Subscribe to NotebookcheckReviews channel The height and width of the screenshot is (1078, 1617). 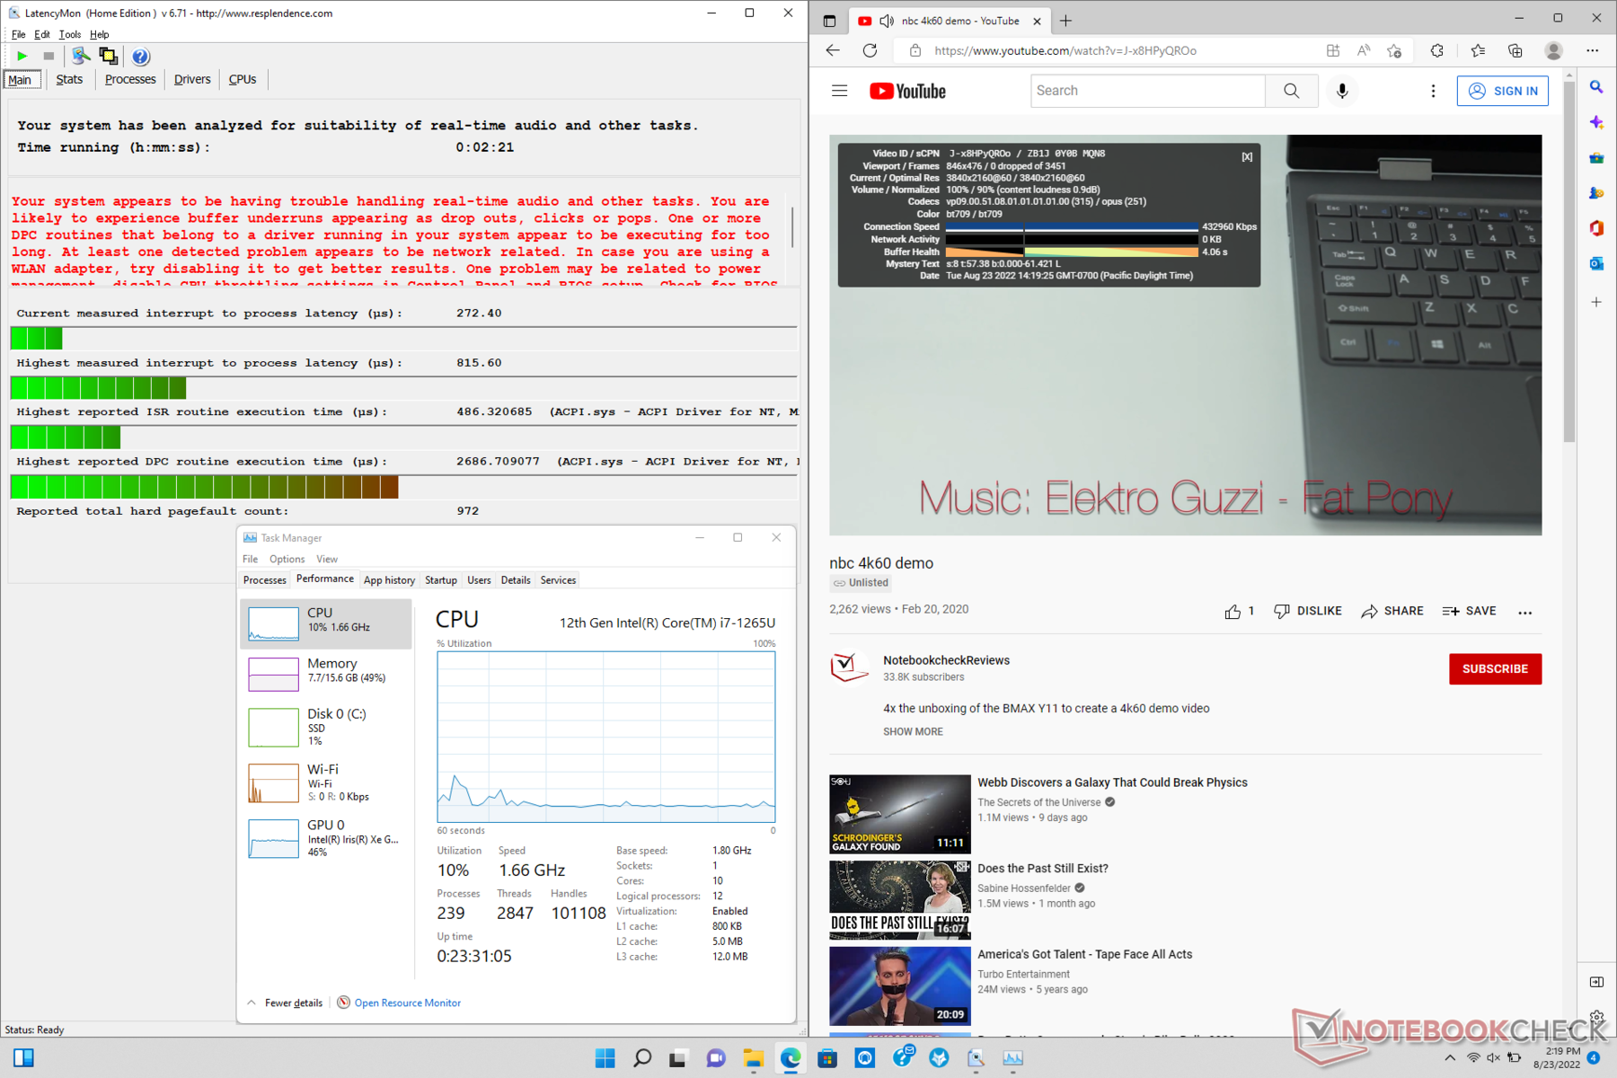(1495, 669)
